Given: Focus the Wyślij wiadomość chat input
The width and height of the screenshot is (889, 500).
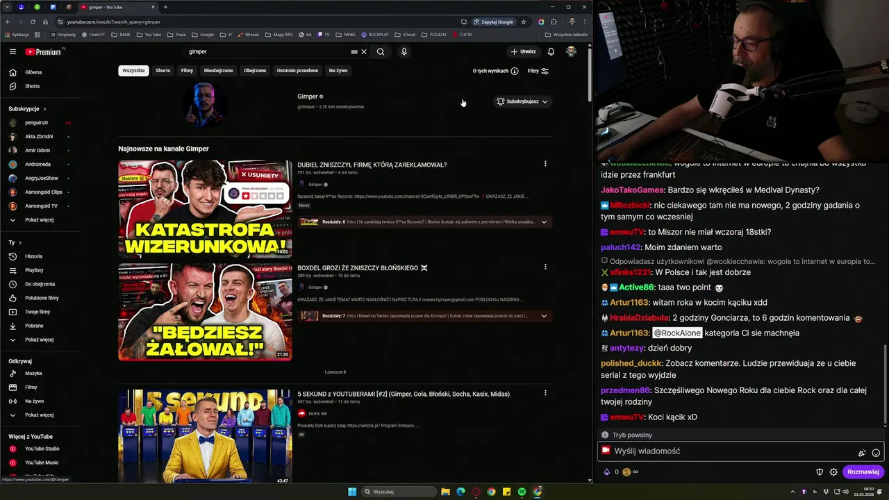Looking at the screenshot, I should [x=740, y=451].
